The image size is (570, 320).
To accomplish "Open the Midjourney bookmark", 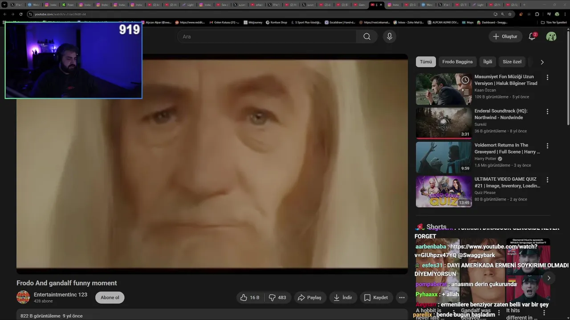I will click(x=252, y=22).
